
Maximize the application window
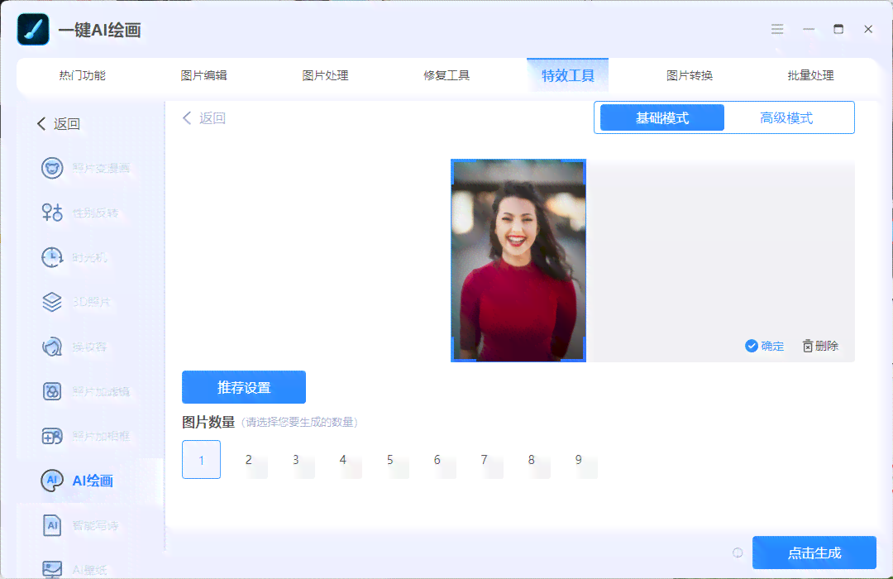pyautogui.click(x=838, y=29)
